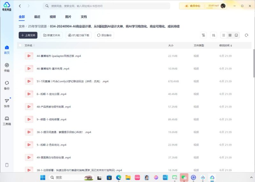Open the 备份 backup section in sidebar
Image resolution: width=255 pixels, height=182 pixels.
[x=7, y=85]
